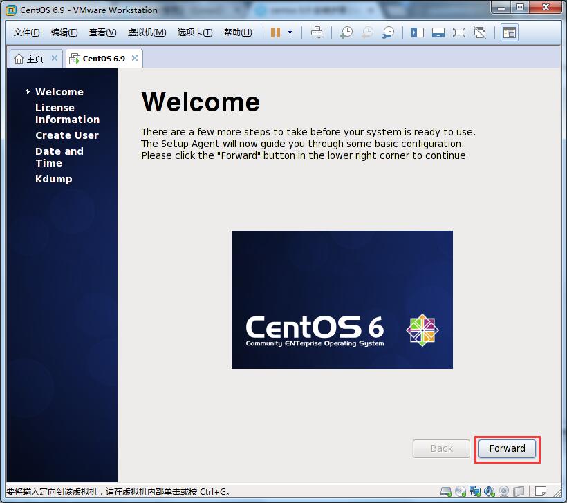Toggle the thumbnail bar view
567x503 pixels.
(438, 33)
